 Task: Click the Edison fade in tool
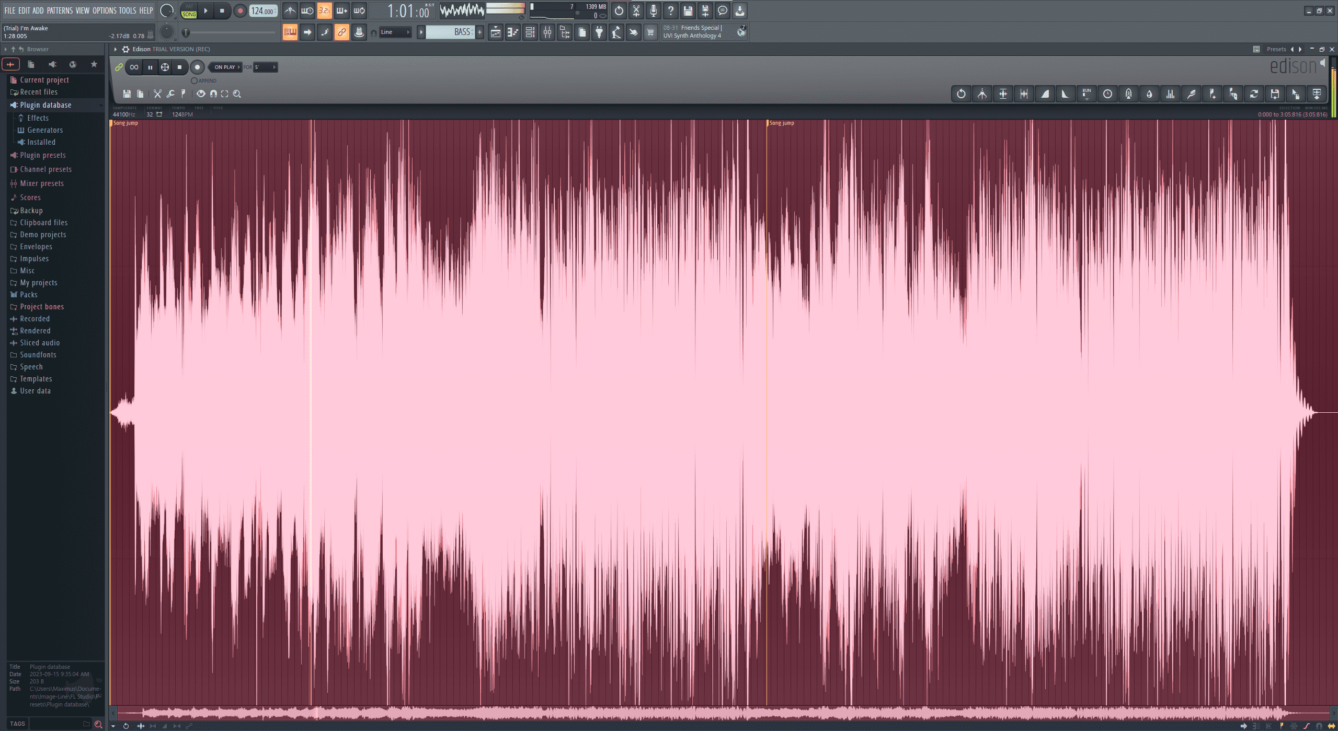[1045, 94]
